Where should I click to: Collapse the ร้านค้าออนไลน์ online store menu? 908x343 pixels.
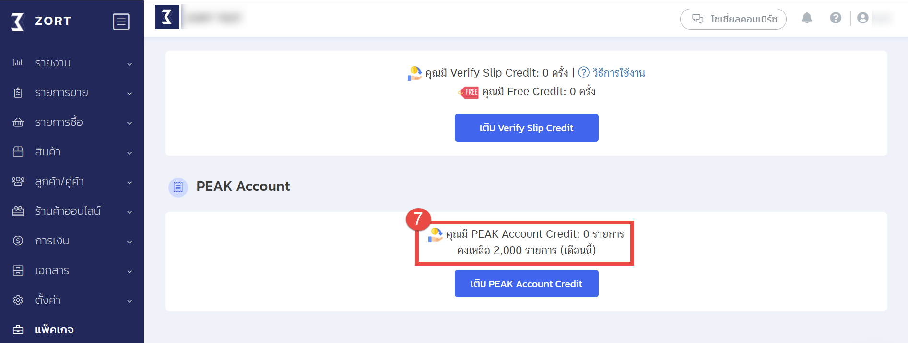click(129, 211)
